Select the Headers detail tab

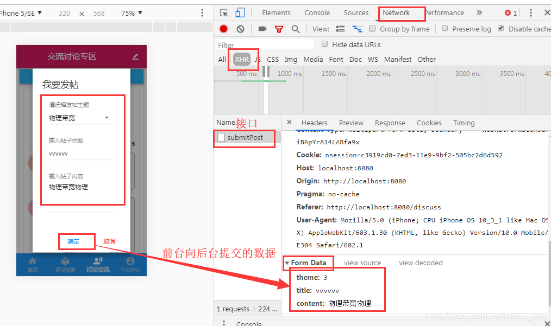coord(314,123)
